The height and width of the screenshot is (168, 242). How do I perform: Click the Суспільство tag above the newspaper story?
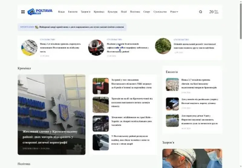pyautogui.click(x=47, y=40)
